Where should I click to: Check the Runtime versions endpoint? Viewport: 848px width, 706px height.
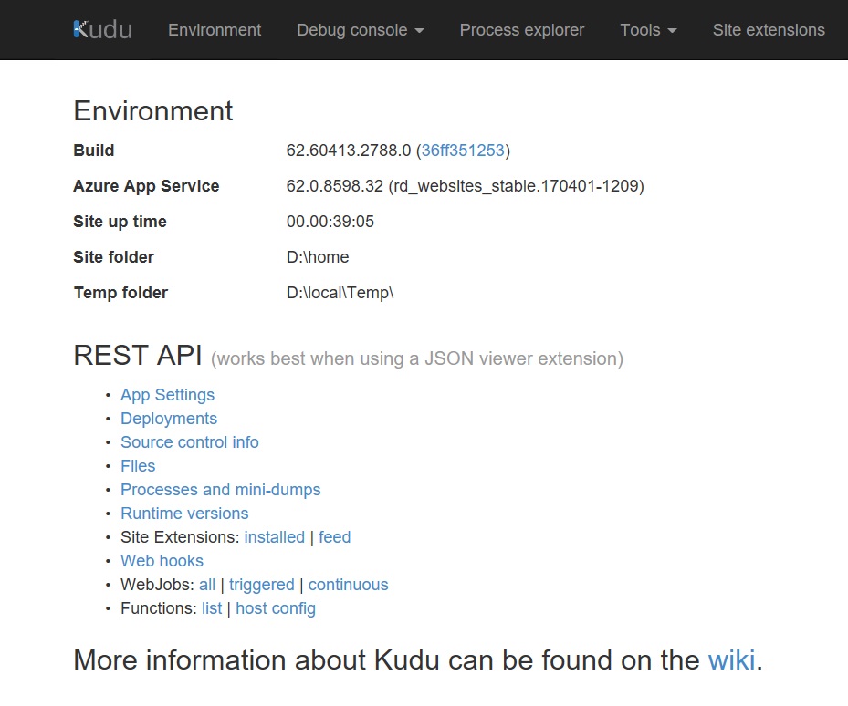tap(184, 513)
